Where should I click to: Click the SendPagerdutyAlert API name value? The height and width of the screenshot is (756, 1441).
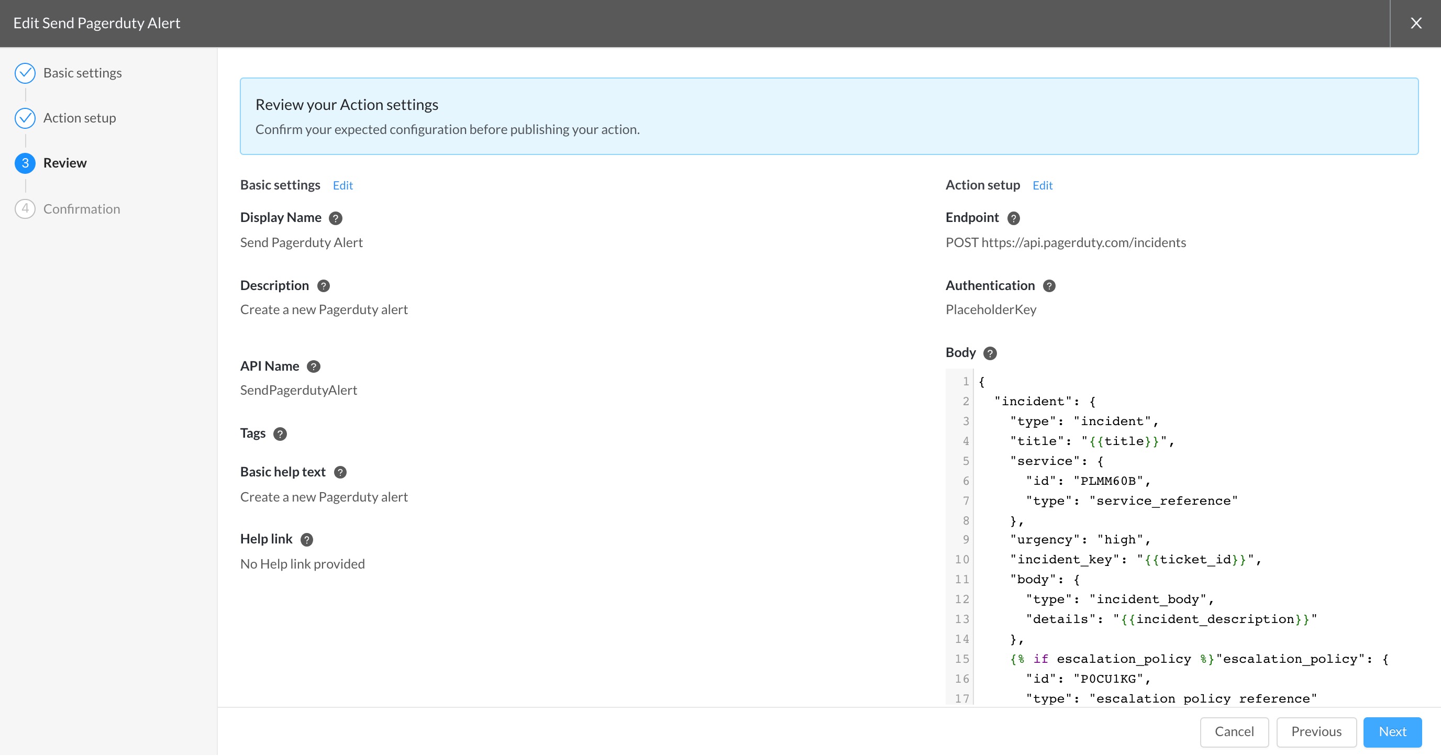[298, 390]
